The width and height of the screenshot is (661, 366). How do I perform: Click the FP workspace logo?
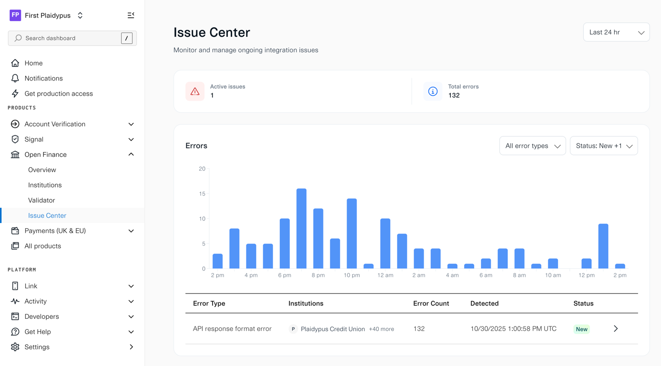pyautogui.click(x=15, y=15)
